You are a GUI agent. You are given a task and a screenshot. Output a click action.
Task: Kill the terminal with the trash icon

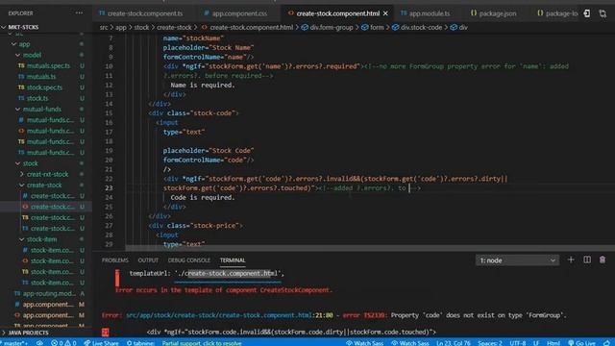click(x=603, y=259)
